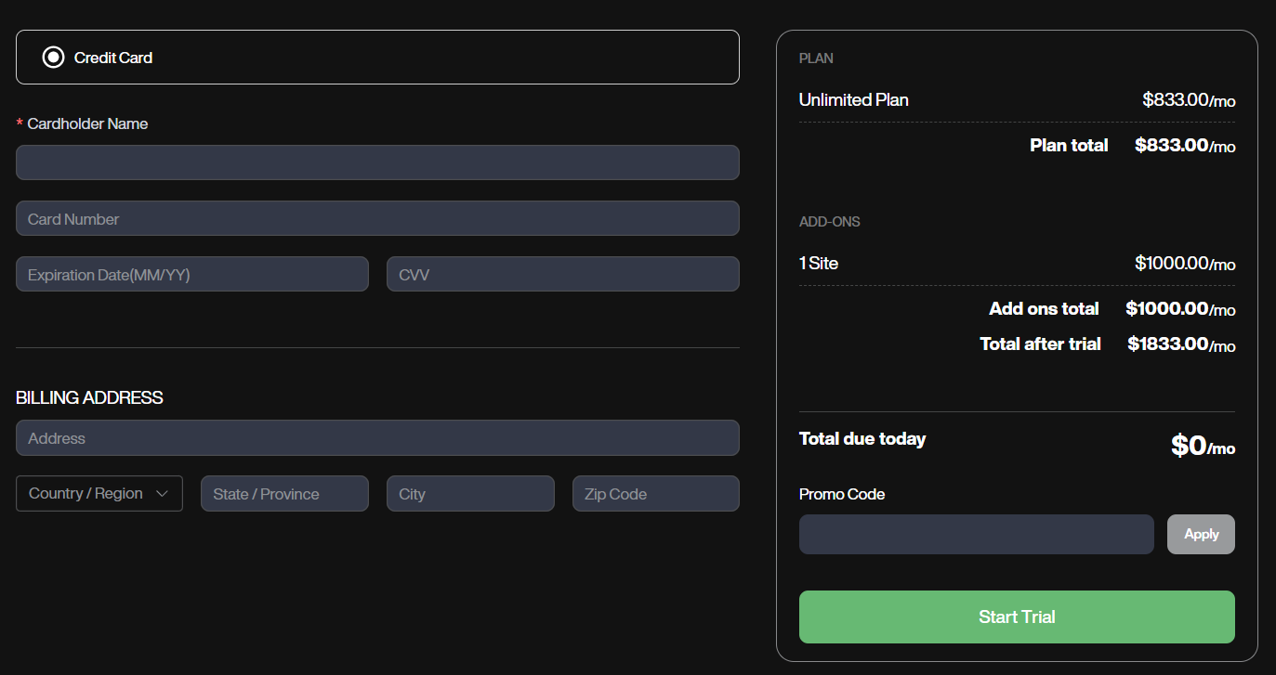
Task: Focus the billing Address field
Action: (377, 438)
